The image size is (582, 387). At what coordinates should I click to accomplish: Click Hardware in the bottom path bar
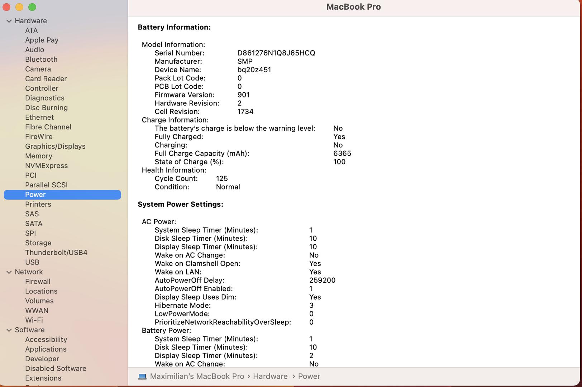pos(270,377)
